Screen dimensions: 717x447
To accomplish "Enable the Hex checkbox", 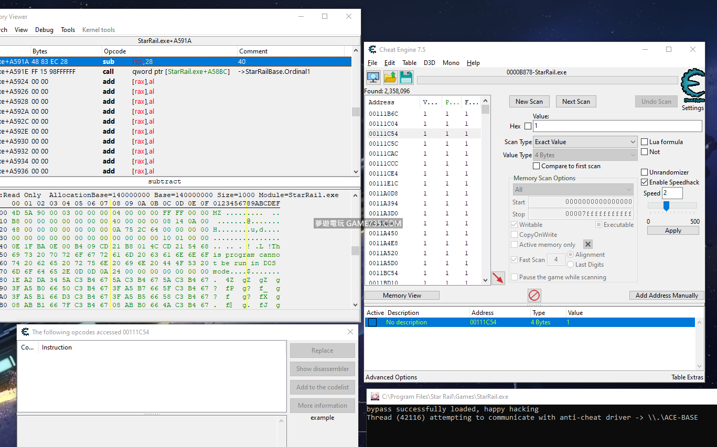I will (528, 126).
